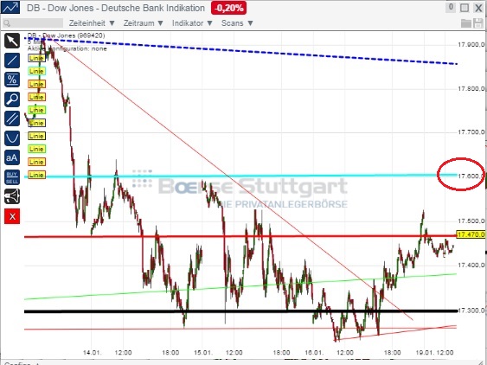Click the 'Aktive Konfiguration: none' text

point(67,48)
